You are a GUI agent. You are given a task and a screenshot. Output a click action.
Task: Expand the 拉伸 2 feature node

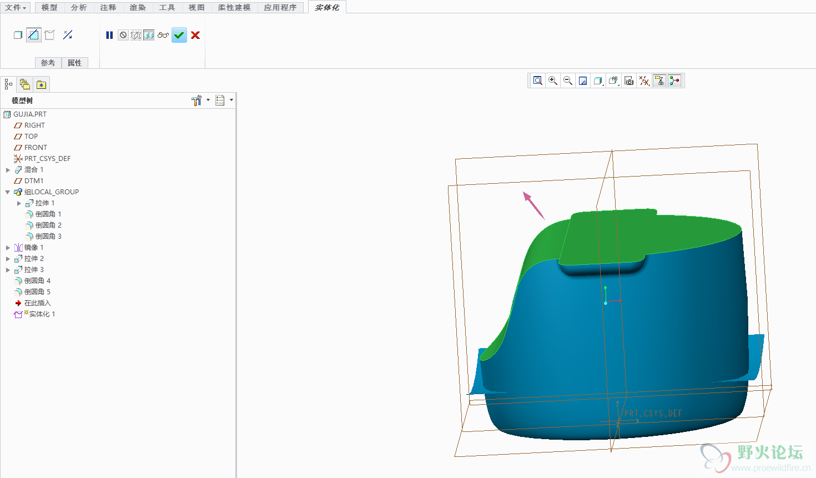(8, 259)
